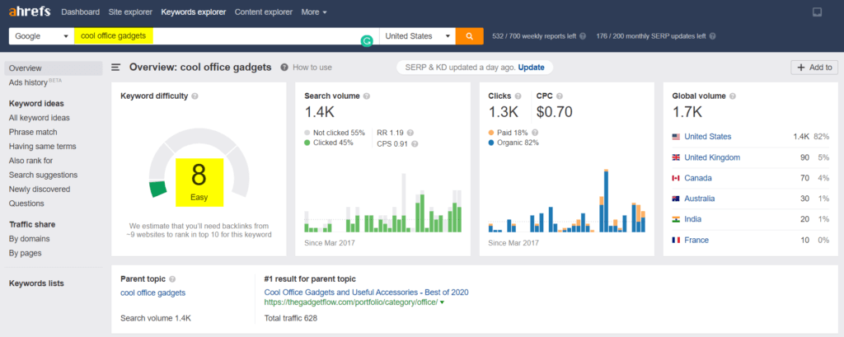Click the RR 1.19 help icon
Screen dimensions: 844x337
[410, 133]
